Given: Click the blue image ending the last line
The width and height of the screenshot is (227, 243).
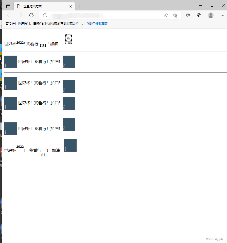Looking at the screenshot, I should click(70, 145).
